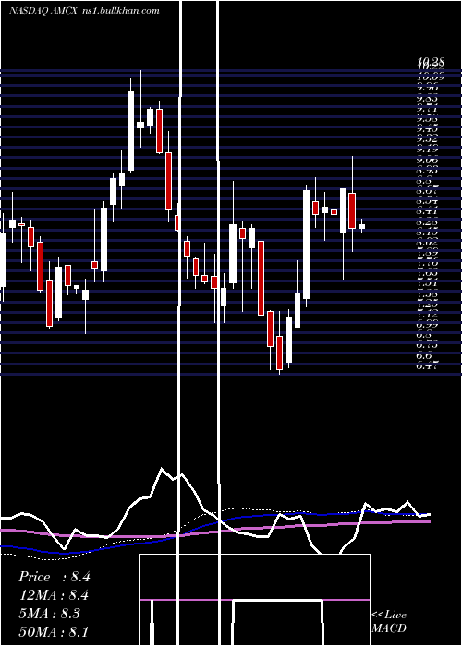Image resolution: width=462 pixels, height=646 pixels.
Task: Click the Price : 8.4 readout
Action: tap(54, 577)
